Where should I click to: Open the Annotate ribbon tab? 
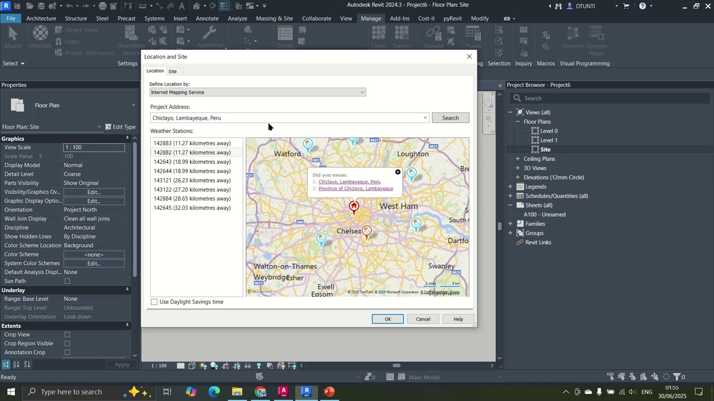[207, 18]
